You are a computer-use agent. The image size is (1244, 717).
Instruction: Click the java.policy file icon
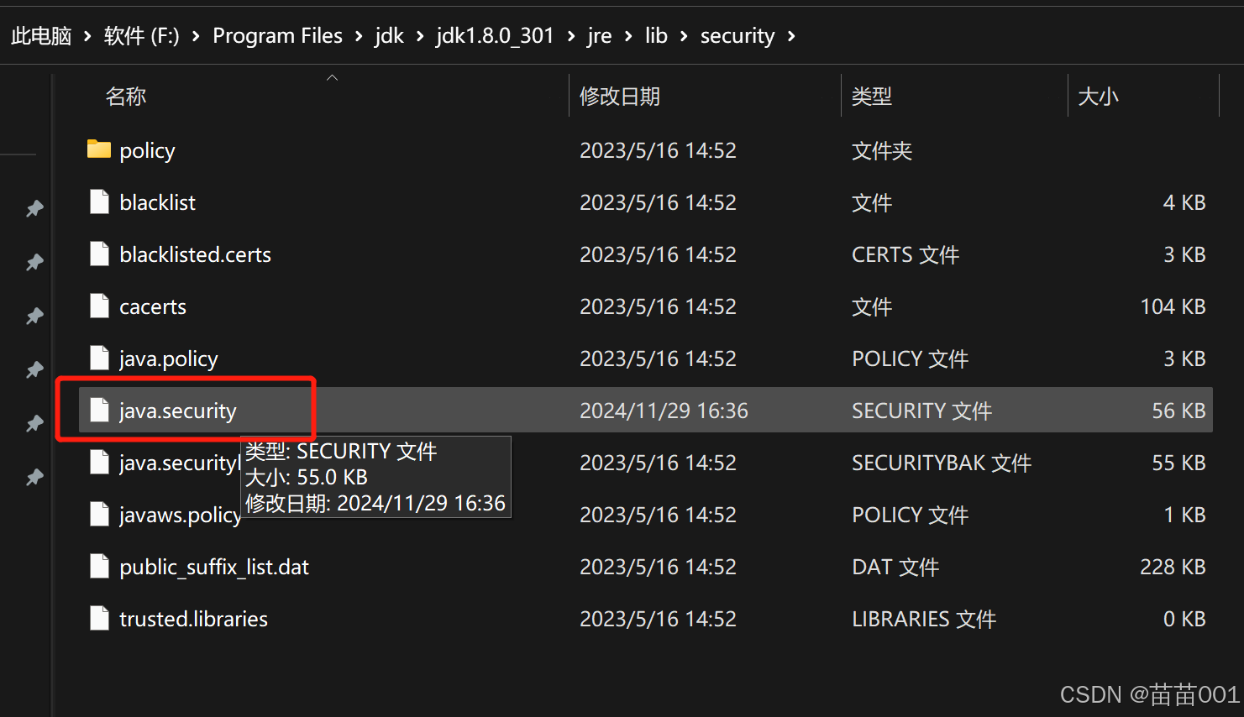pyautogui.click(x=98, y=358)
